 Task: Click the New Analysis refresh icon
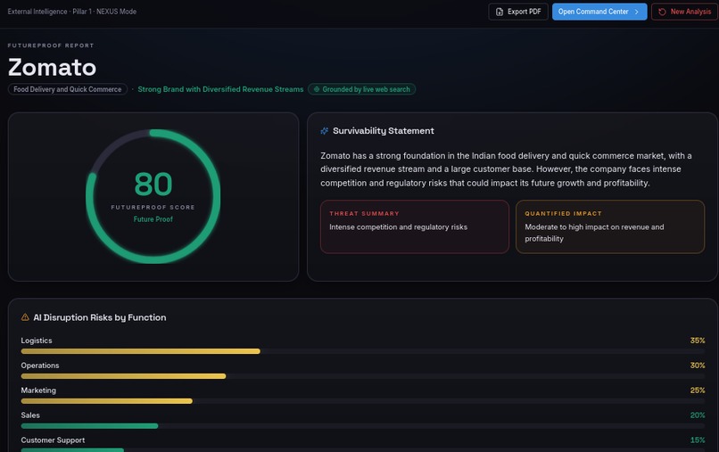click(662, 12)
